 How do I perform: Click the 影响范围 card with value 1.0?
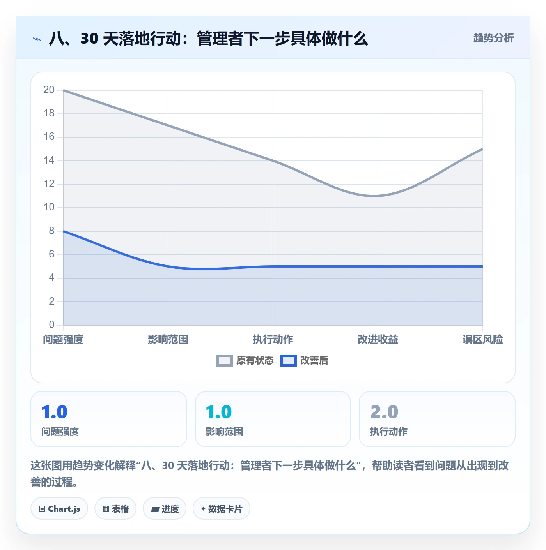coord(273,419)
